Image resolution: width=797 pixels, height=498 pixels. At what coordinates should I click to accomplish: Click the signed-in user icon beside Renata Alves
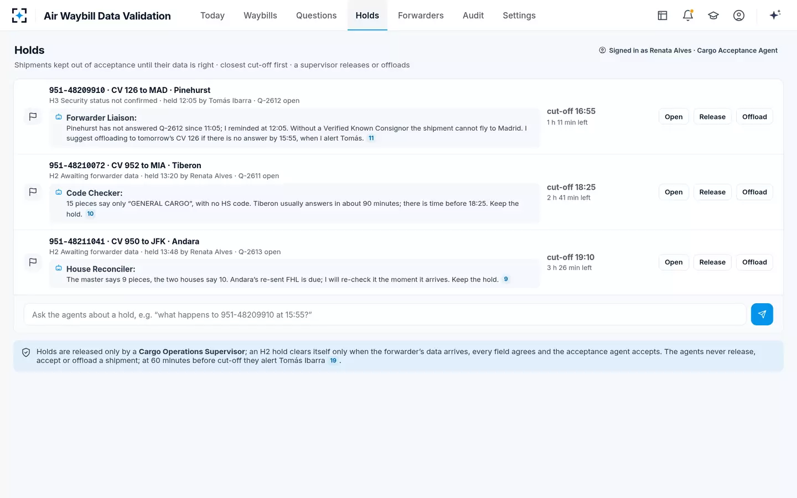602,50
